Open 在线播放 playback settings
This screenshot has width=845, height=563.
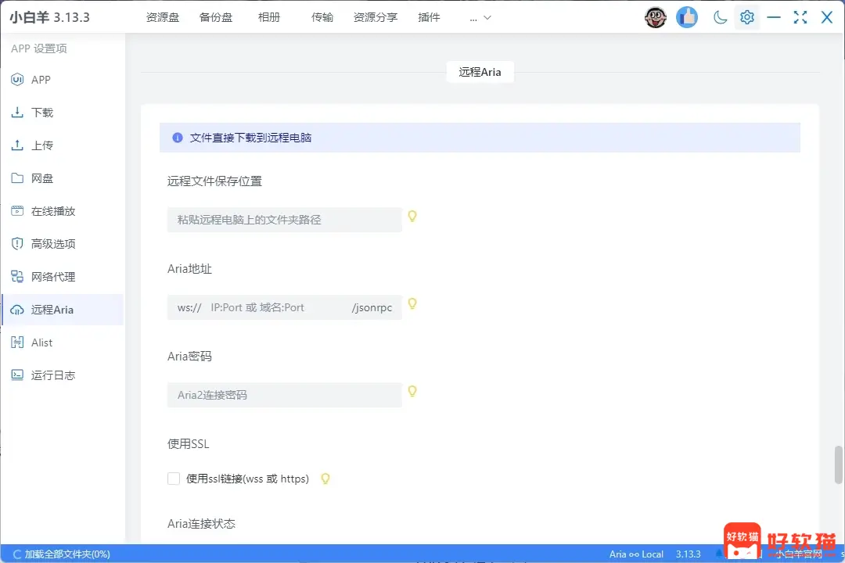click(63, 211)
